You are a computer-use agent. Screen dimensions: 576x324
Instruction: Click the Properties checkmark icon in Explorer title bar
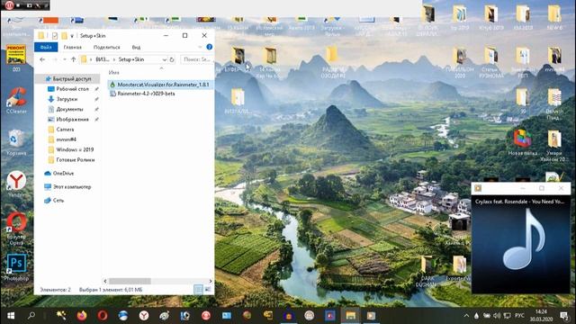coord(55,36)
